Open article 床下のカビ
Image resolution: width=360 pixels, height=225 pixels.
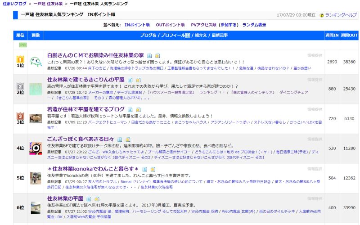(x=97, y=68)
